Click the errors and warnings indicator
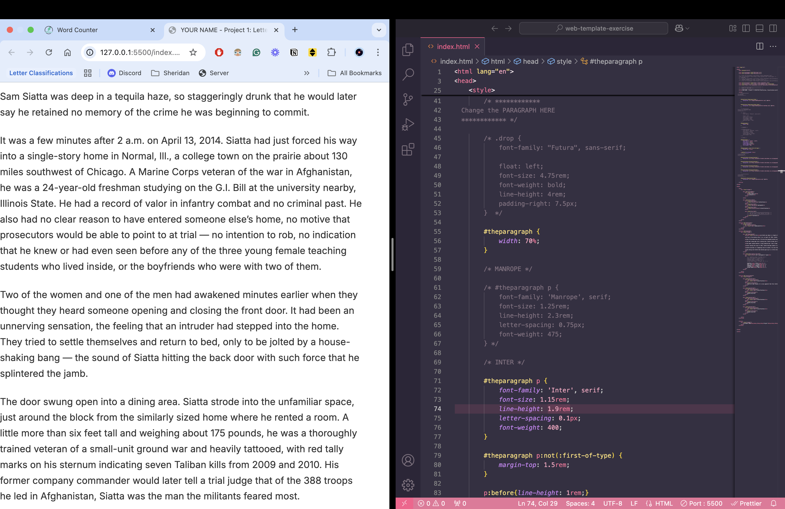Viewport: 785px width, 509px height. tap(431, 503)
